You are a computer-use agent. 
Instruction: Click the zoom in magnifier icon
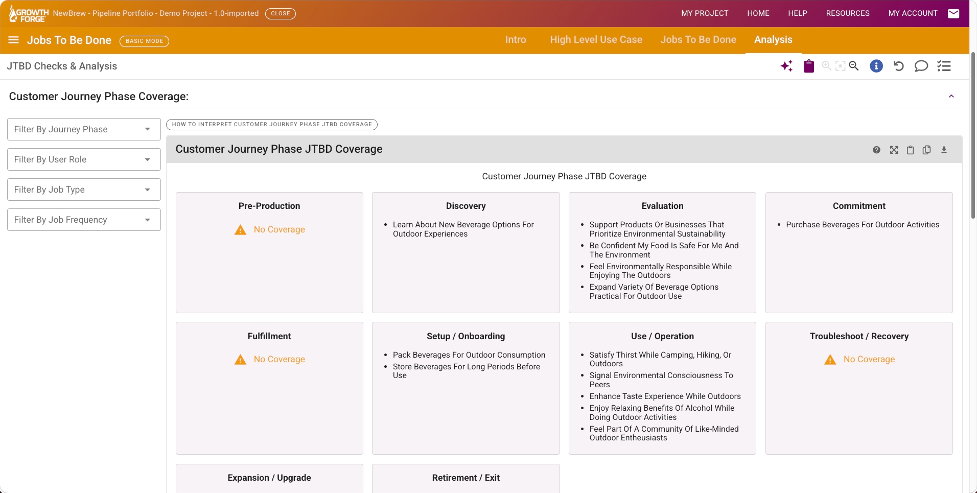pyautogui.click(x=826, y=66)
